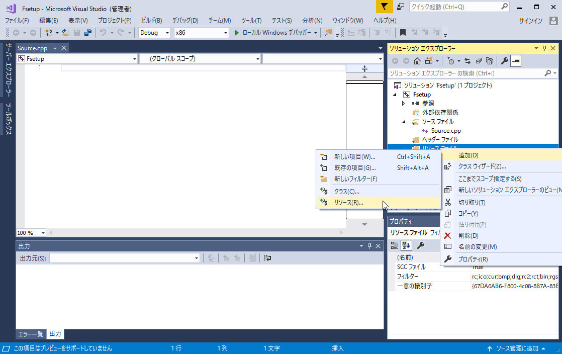The image size is (562, 354).
Task: Toggle Show All Files in Solution Explorer
Action: point(490,61)
